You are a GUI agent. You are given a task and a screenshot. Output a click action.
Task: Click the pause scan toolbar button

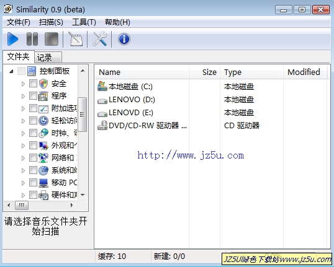point(32,39)
